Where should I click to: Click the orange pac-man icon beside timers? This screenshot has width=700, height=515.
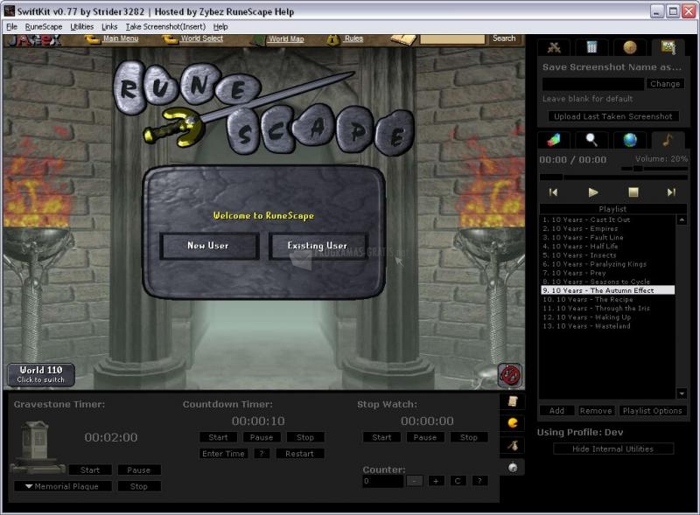(x=513, y=422)
